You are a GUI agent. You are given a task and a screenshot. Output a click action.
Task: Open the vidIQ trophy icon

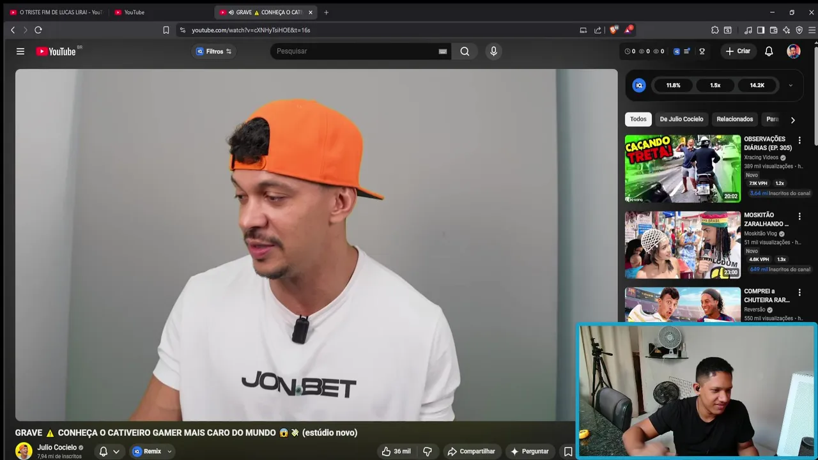702,51
